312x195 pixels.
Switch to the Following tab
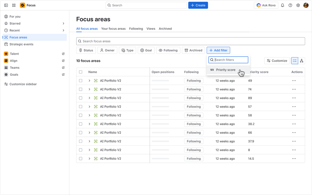[x=136, y=29]
